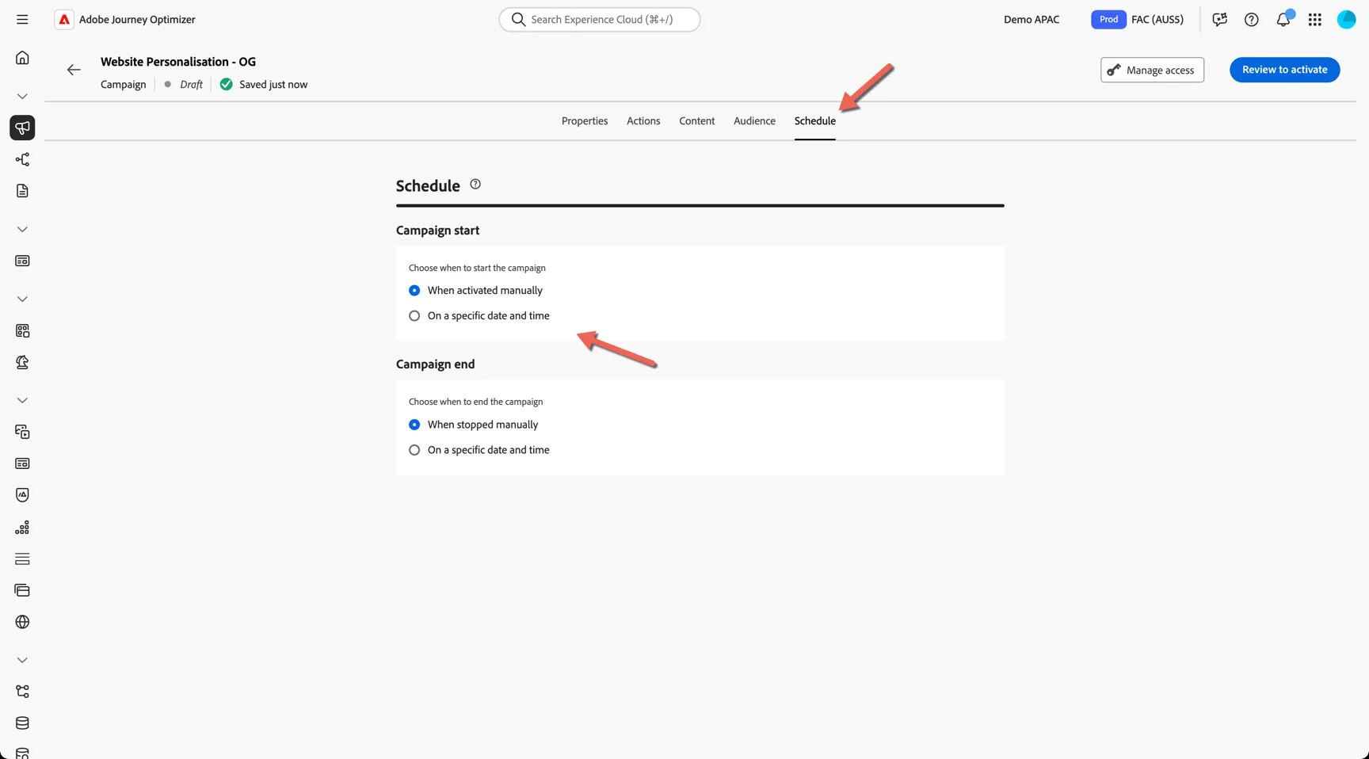Collapse the sidebar chevron above the media assets icon
Image resolution: width=1369 pixels, height=759 pixels.
tap(22, 400)
